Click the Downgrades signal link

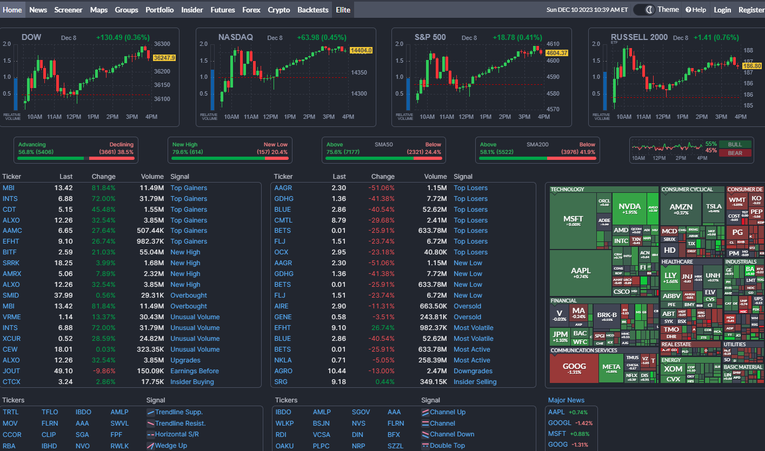tap(473, 371)
